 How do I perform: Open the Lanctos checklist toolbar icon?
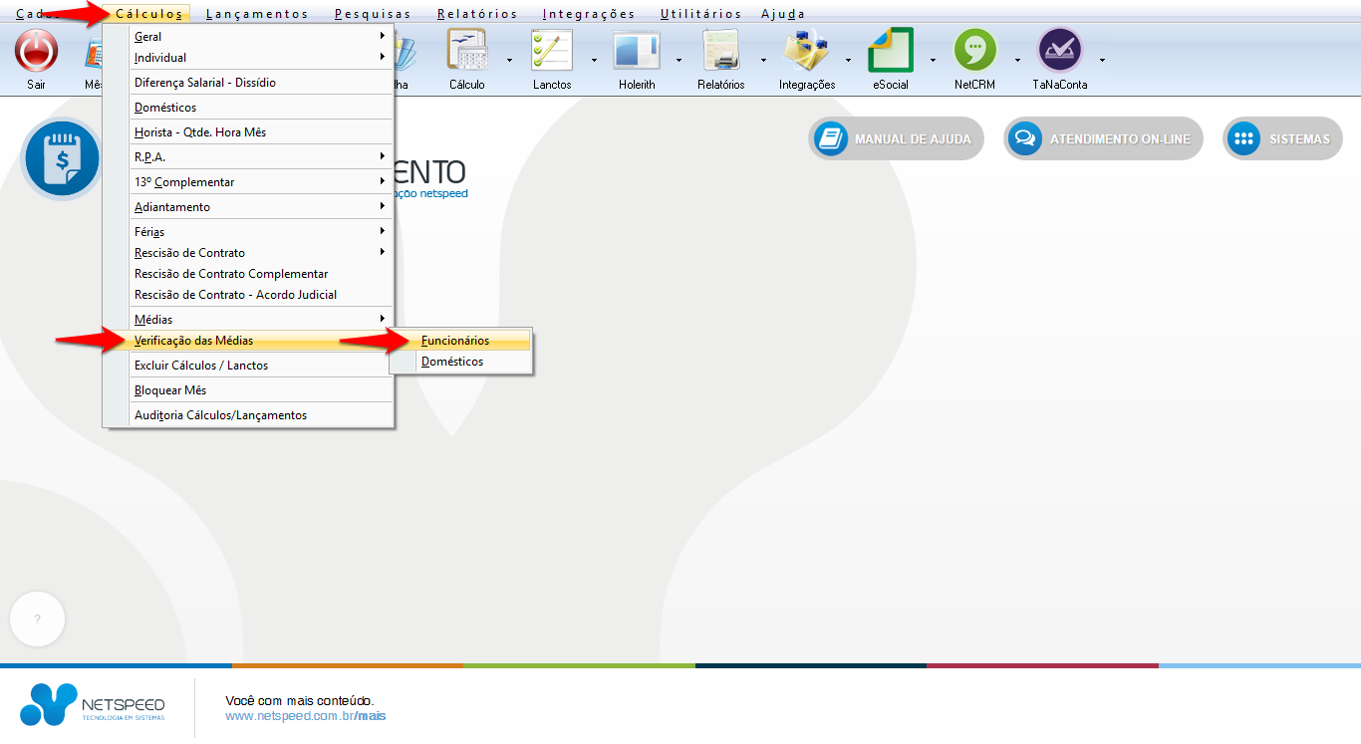pos(552,50)
